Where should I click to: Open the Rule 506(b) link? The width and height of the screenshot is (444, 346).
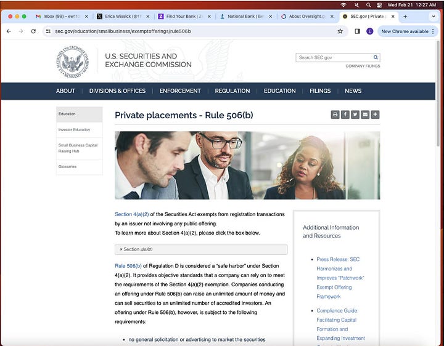128,266
